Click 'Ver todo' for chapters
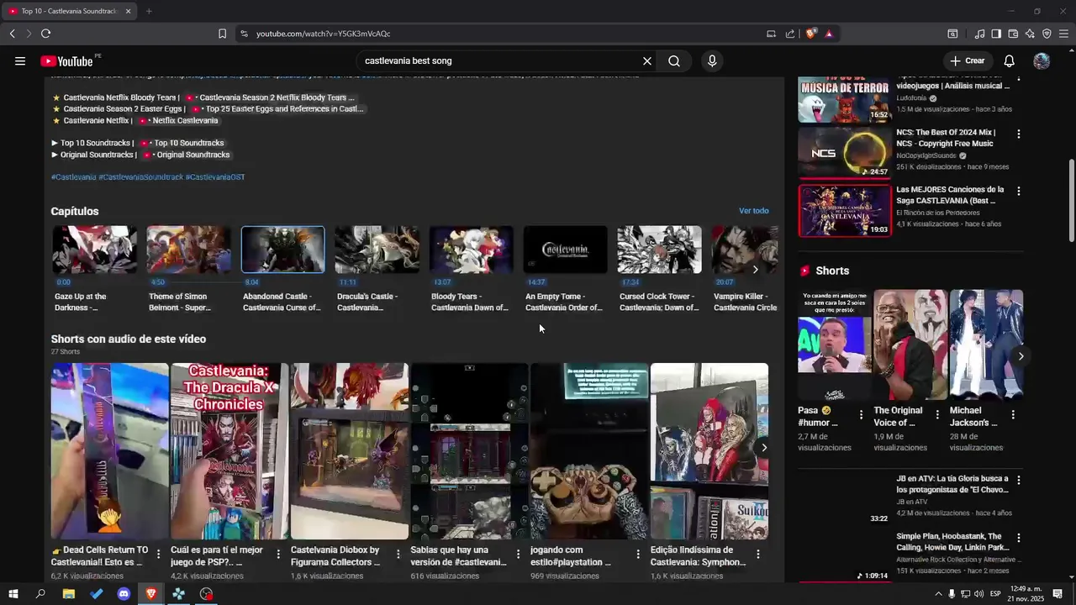1076x605 pixels. [753, 211]
